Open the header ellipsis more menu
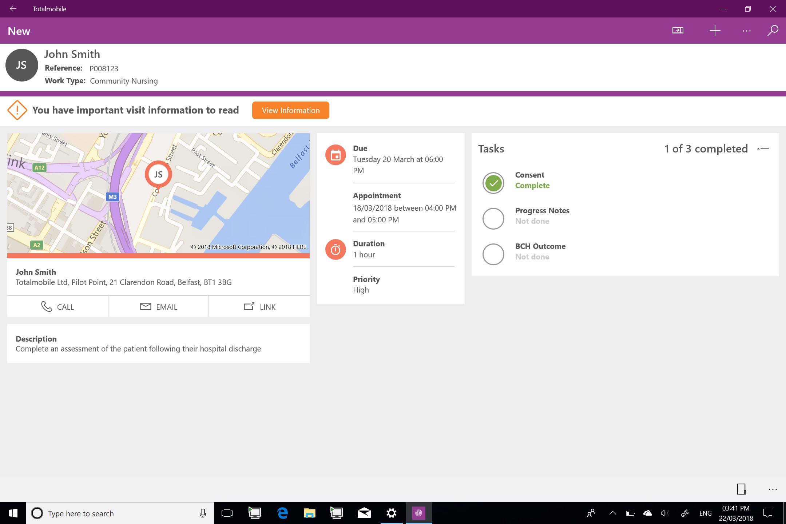The height and width of the screenshot is (524, 786). tap(746, 31)
